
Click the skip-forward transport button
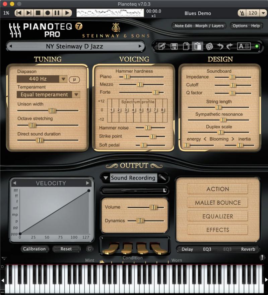(29, 13)
